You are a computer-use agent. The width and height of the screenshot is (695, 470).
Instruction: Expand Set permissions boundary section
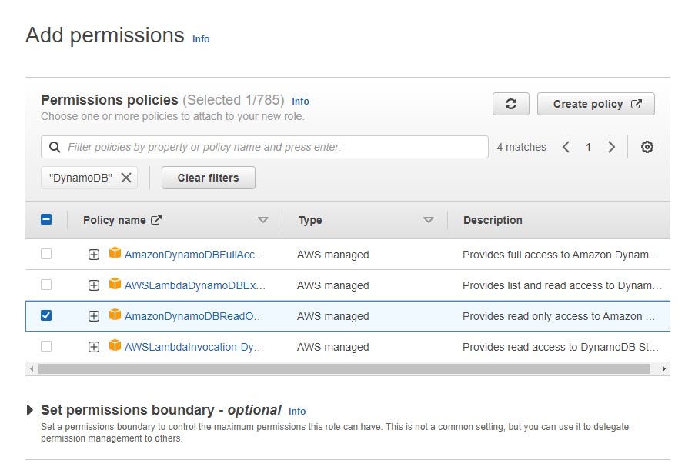30,410
